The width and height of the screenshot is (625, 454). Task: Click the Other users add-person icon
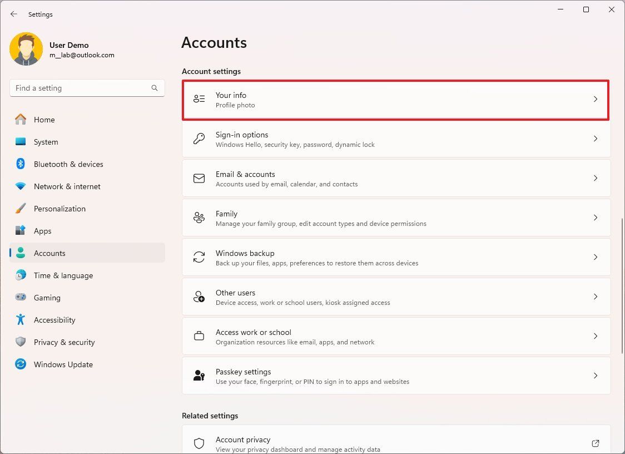(x=199, y=297)
